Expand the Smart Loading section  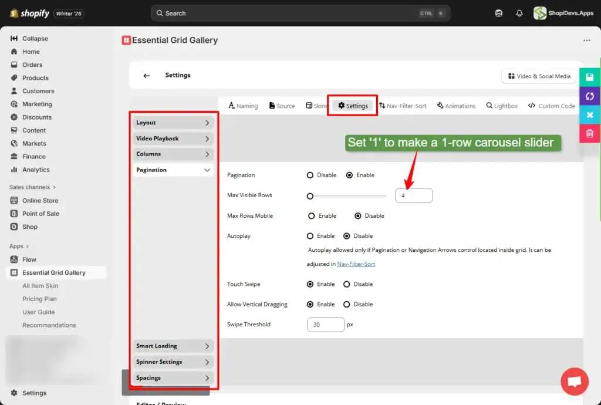point(173,346)
